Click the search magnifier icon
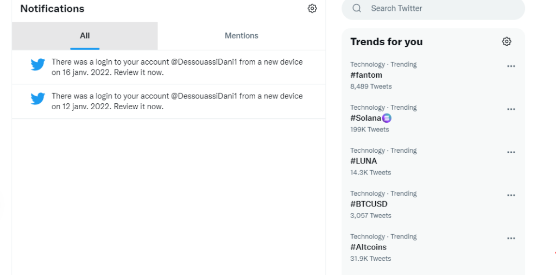This screenshot has width=556, height=275. 357,8
